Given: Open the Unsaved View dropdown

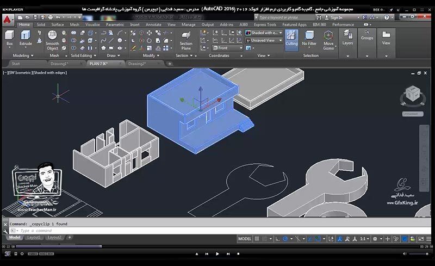Looking at the screenshot, I should point(264,41).
